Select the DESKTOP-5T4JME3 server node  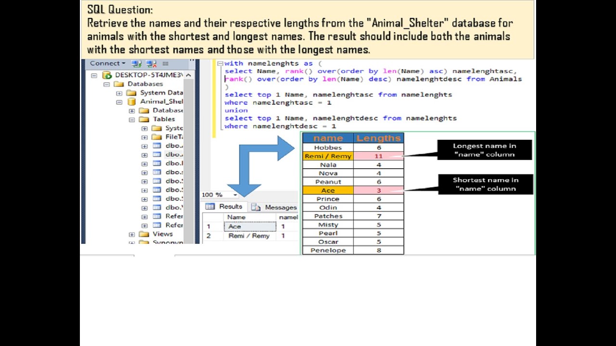[148, 75]
